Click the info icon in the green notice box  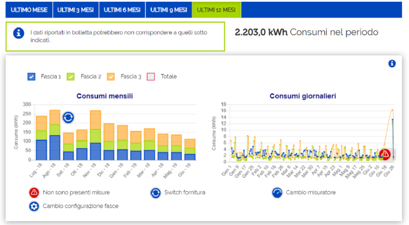19,33
